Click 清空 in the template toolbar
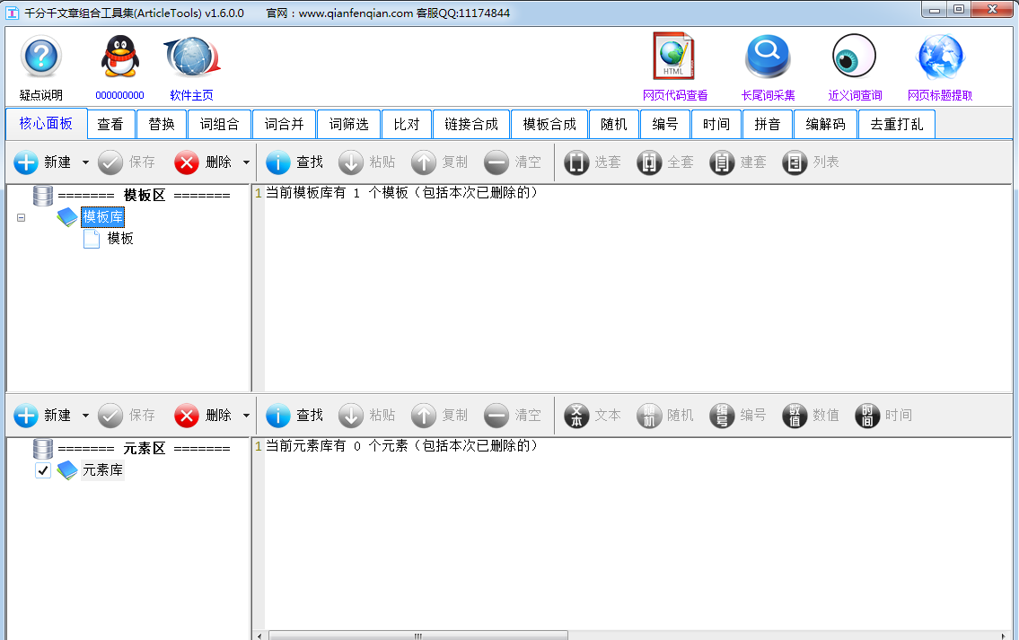Screen dimensions: 1019x640 coord(513,162)
